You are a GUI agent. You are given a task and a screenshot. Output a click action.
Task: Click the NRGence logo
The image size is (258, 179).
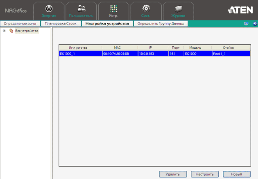pyautogui.click(x=16, y=11)
